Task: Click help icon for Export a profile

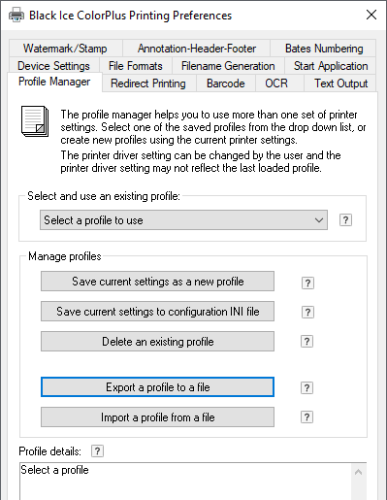Action: [x=306, y=387]
